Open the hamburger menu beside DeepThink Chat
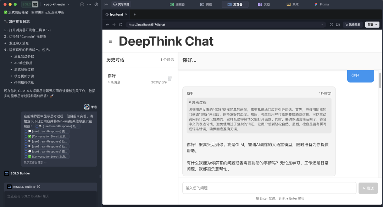Viewport: 383px width, 207px height. tap(111, 41)
